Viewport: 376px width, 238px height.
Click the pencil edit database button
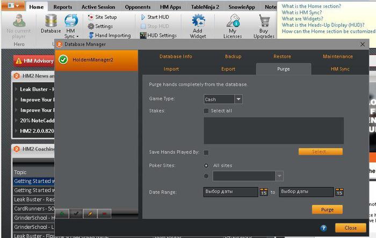[90, 213]
